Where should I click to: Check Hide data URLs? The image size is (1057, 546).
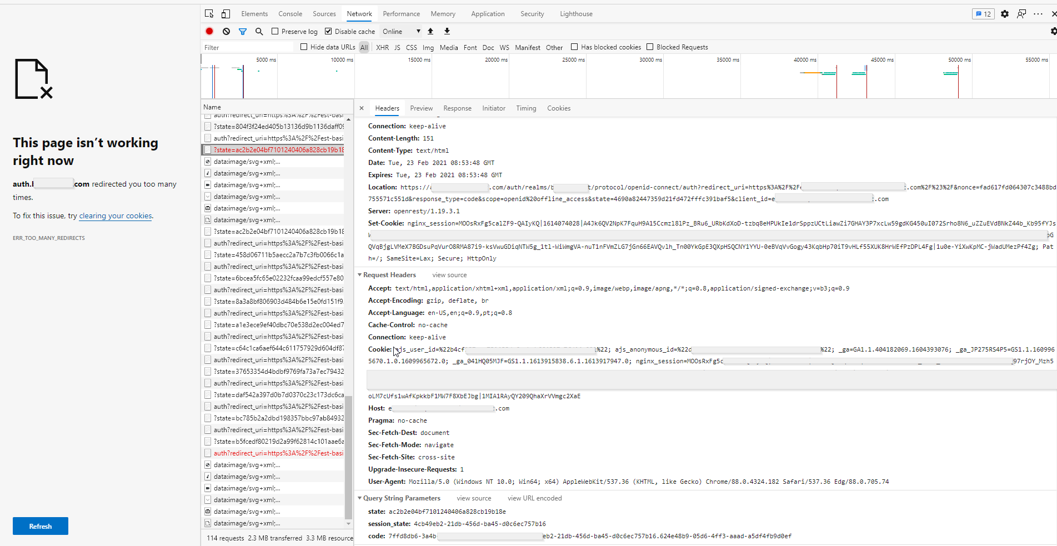(x=303, y=47)
